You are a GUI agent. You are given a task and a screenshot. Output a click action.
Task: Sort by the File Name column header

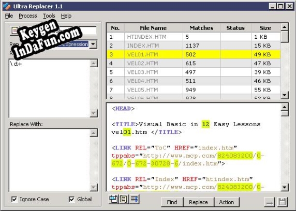153,28
